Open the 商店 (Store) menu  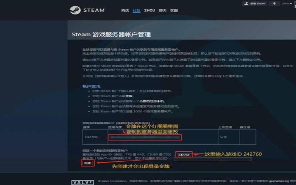click(x=125, y=10)
